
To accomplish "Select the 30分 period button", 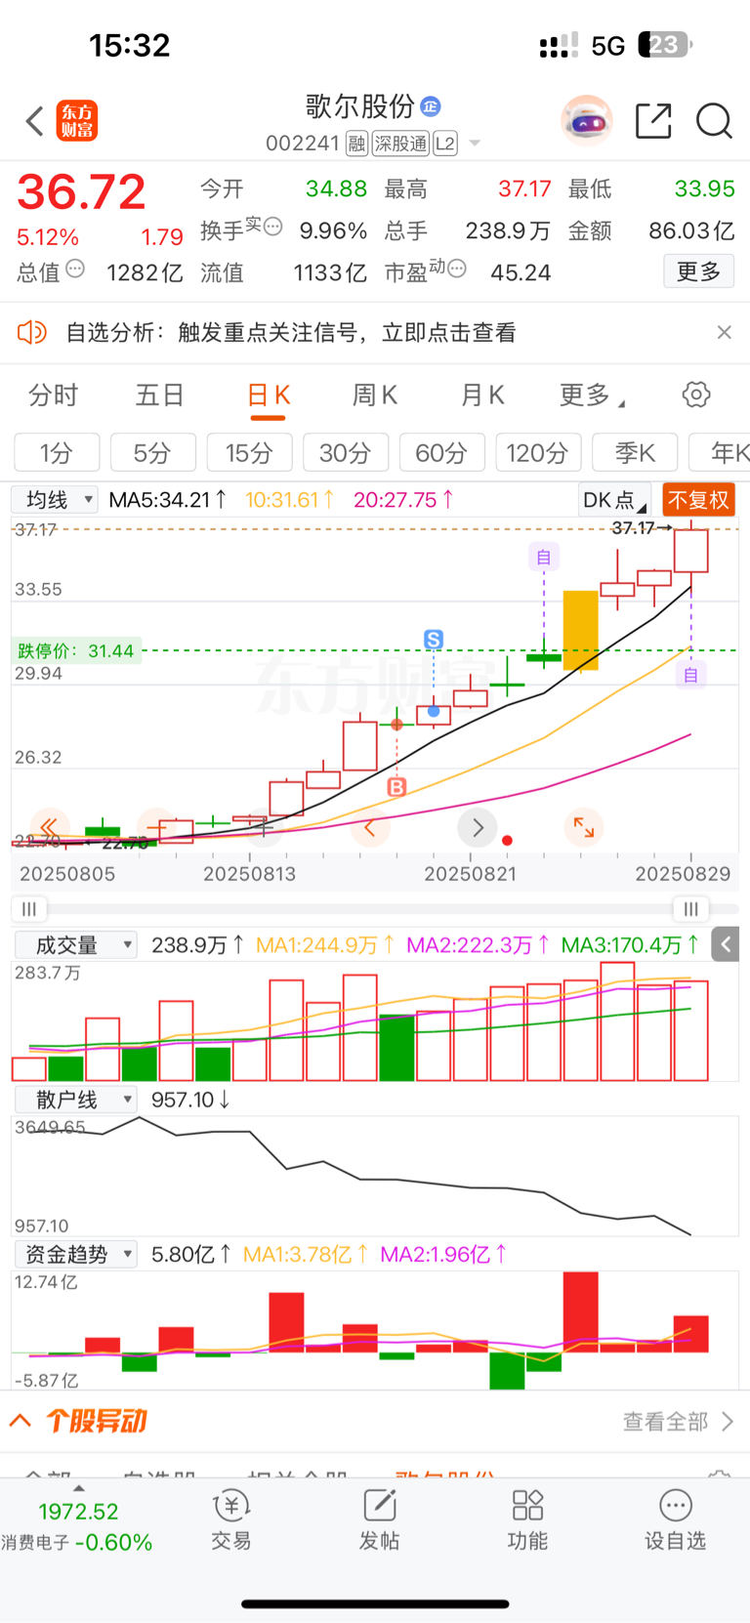I will (x=346, y=453).
